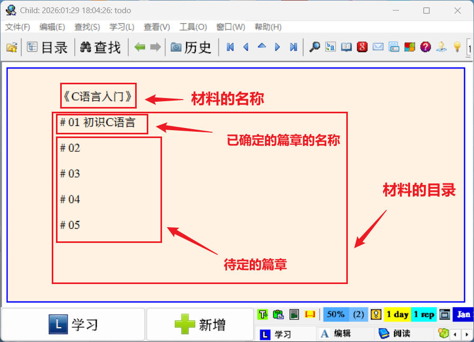Open 目录 contents from the toolbar

(x=48, y=47)
